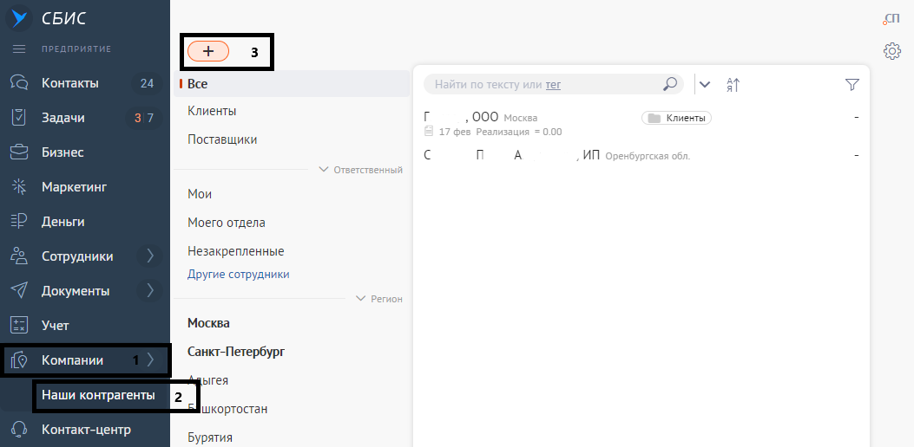This screenshot has height=447, width=914.
Task: Expand the Документы submenu chevron
Action: point(150,290)
